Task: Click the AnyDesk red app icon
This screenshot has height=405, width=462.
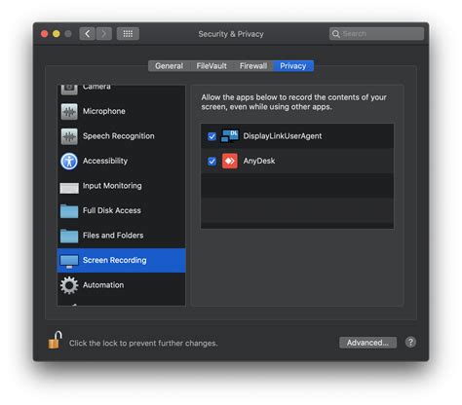Action: 230,161
